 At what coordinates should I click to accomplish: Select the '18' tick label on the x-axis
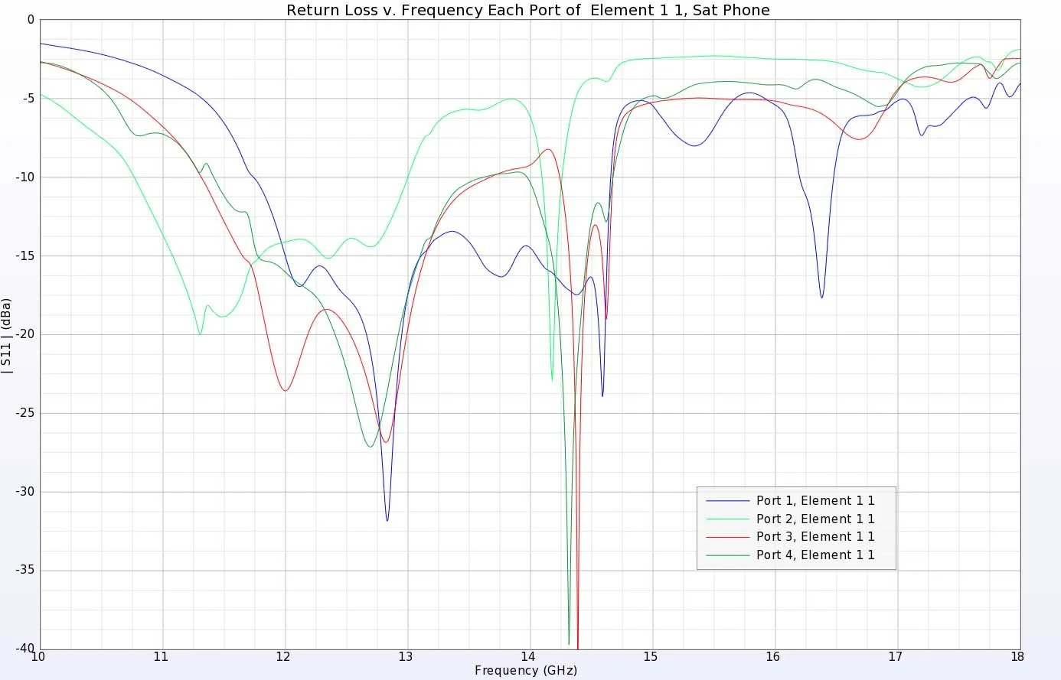[1018, 656]
